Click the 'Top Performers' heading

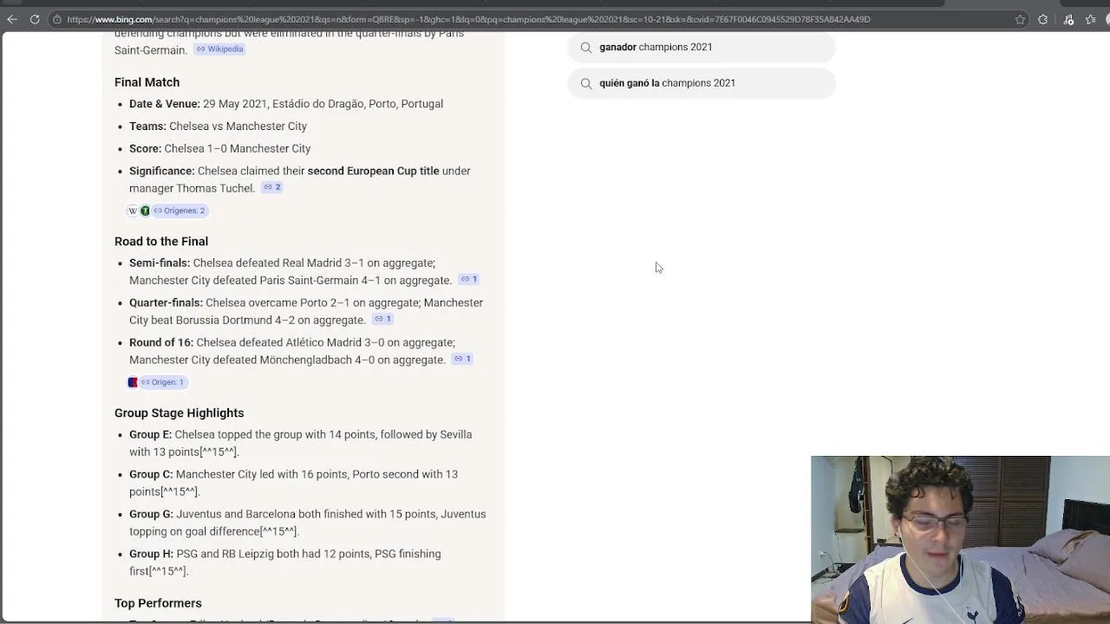pyautogui.click(x=158, y=603)
